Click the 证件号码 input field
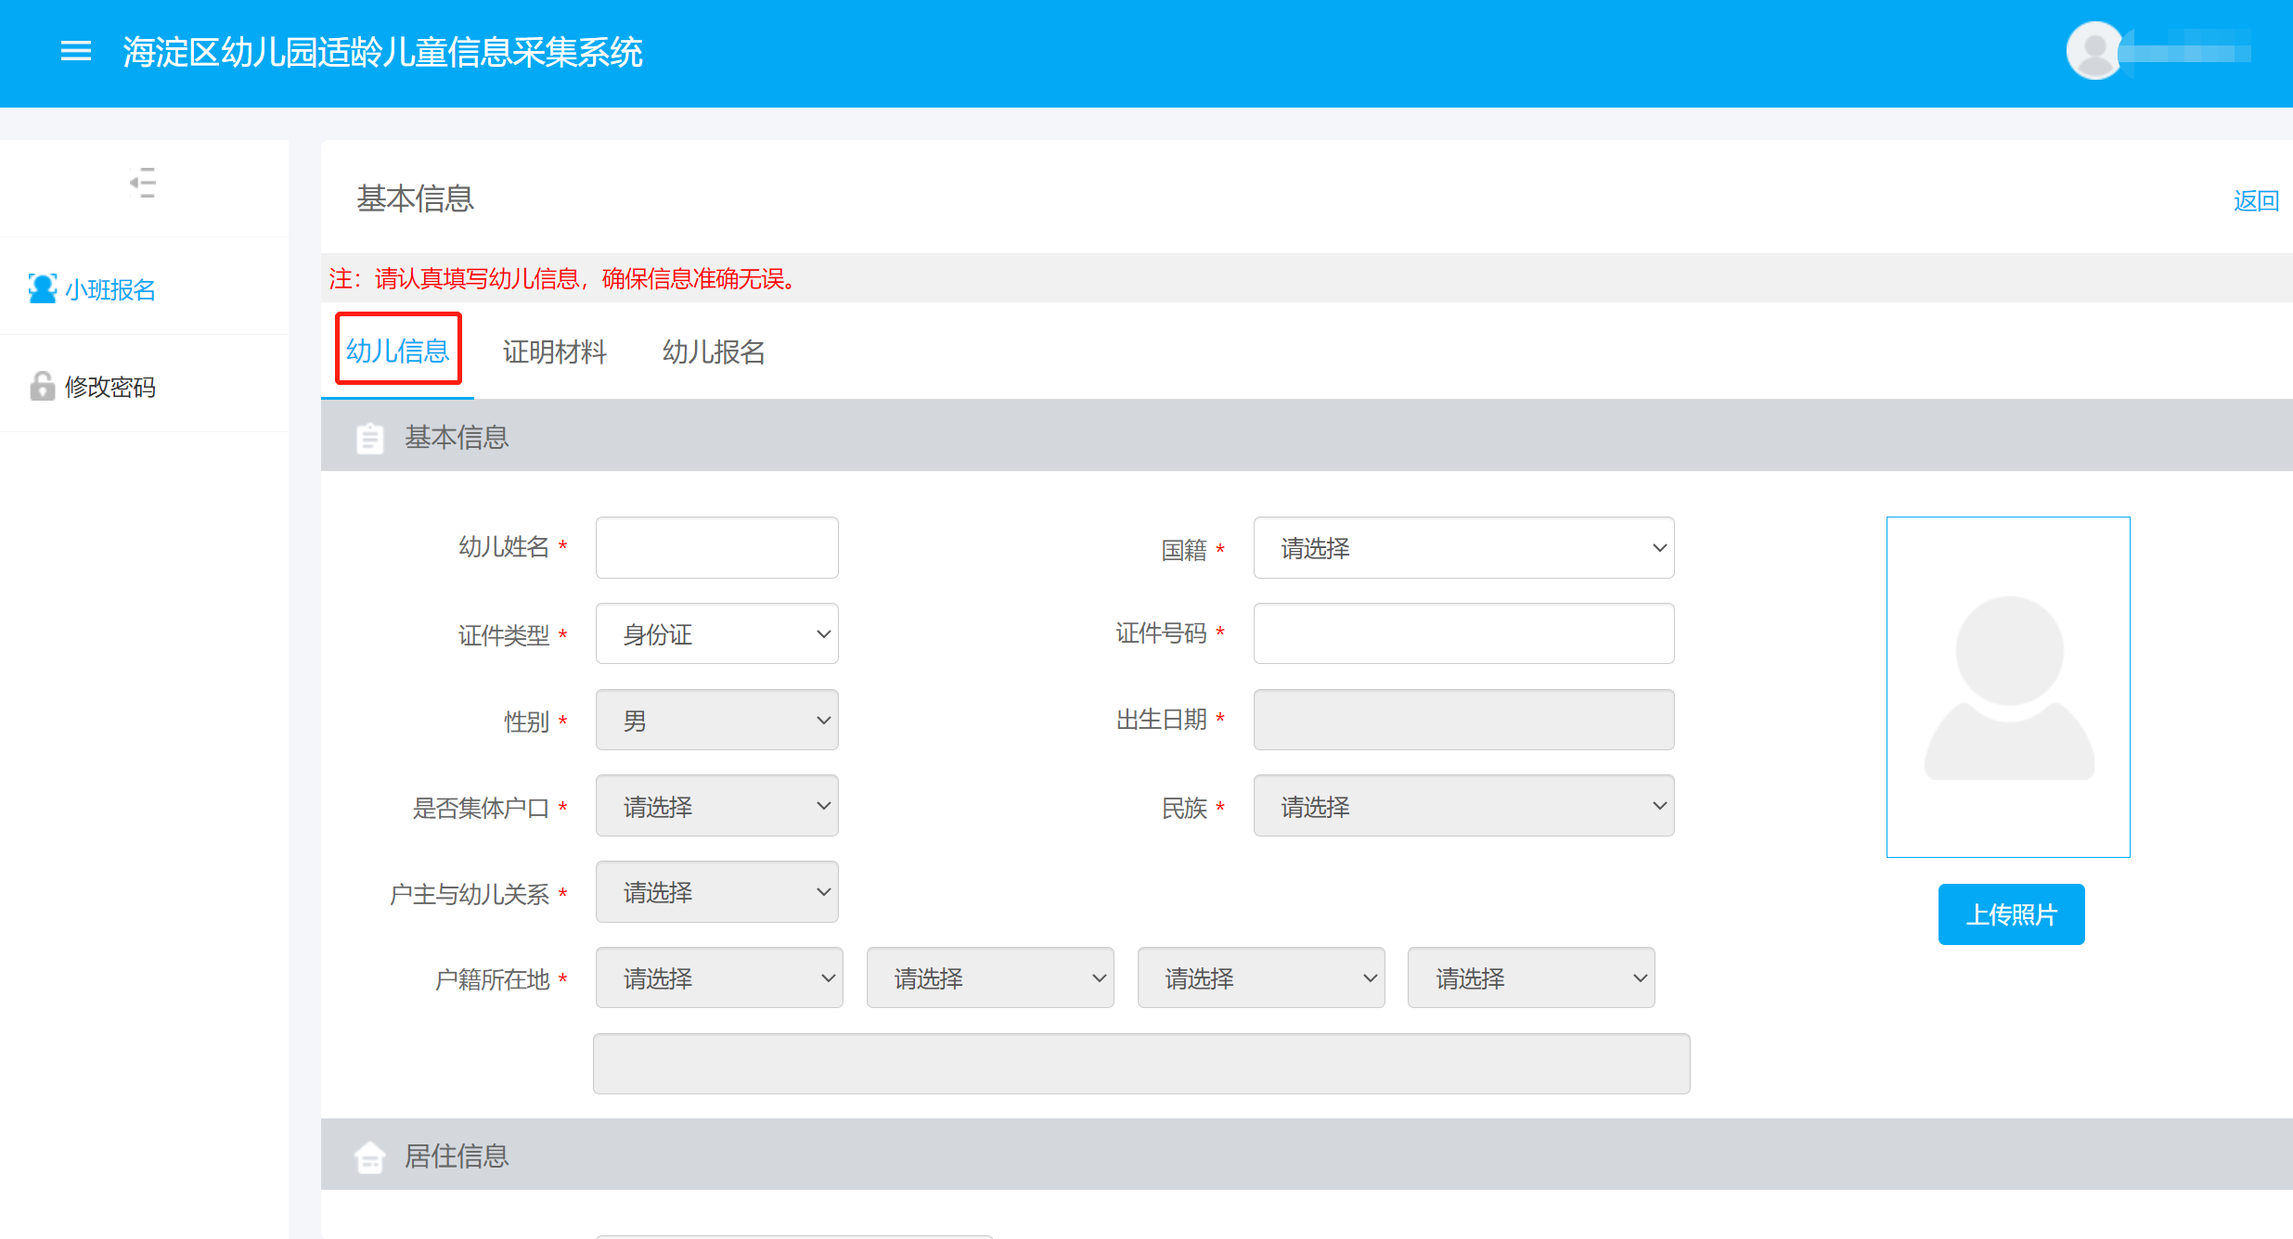2293x1239 pixels. pyautogui.click(x=1463, y=634)
